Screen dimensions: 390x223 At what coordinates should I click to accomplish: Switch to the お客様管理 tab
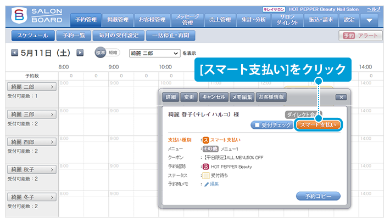[x=150, y=20]
